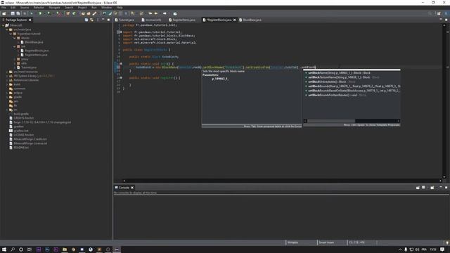Choose the setBlockTextureName proposal

coord(352,77)
